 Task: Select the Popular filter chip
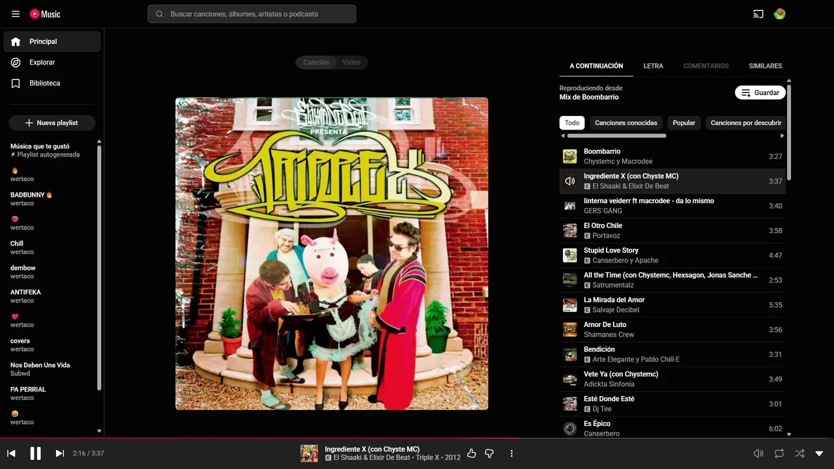click(684, 122)
